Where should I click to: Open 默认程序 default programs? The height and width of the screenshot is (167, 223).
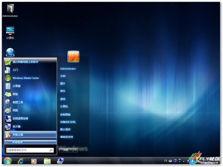(x=65, y=129)
